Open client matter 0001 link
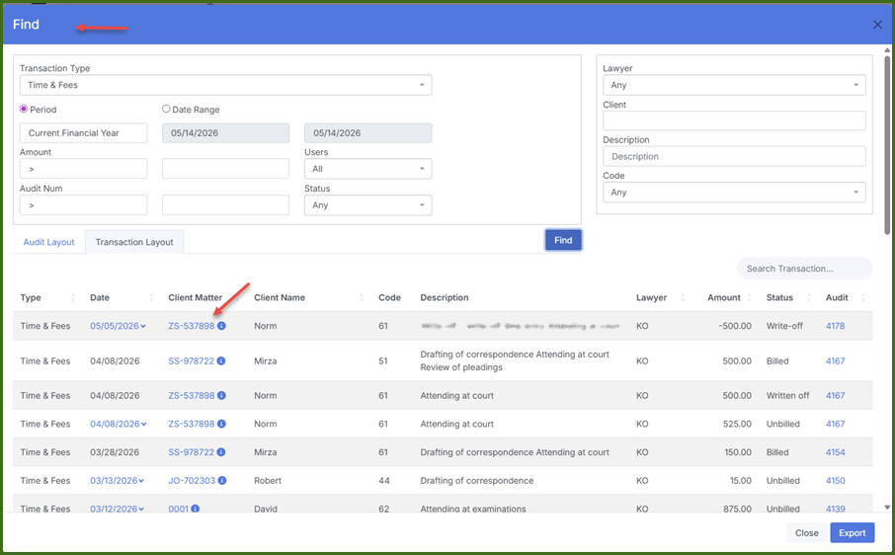This screenshot has width=895, height=555. pos(178,509)
